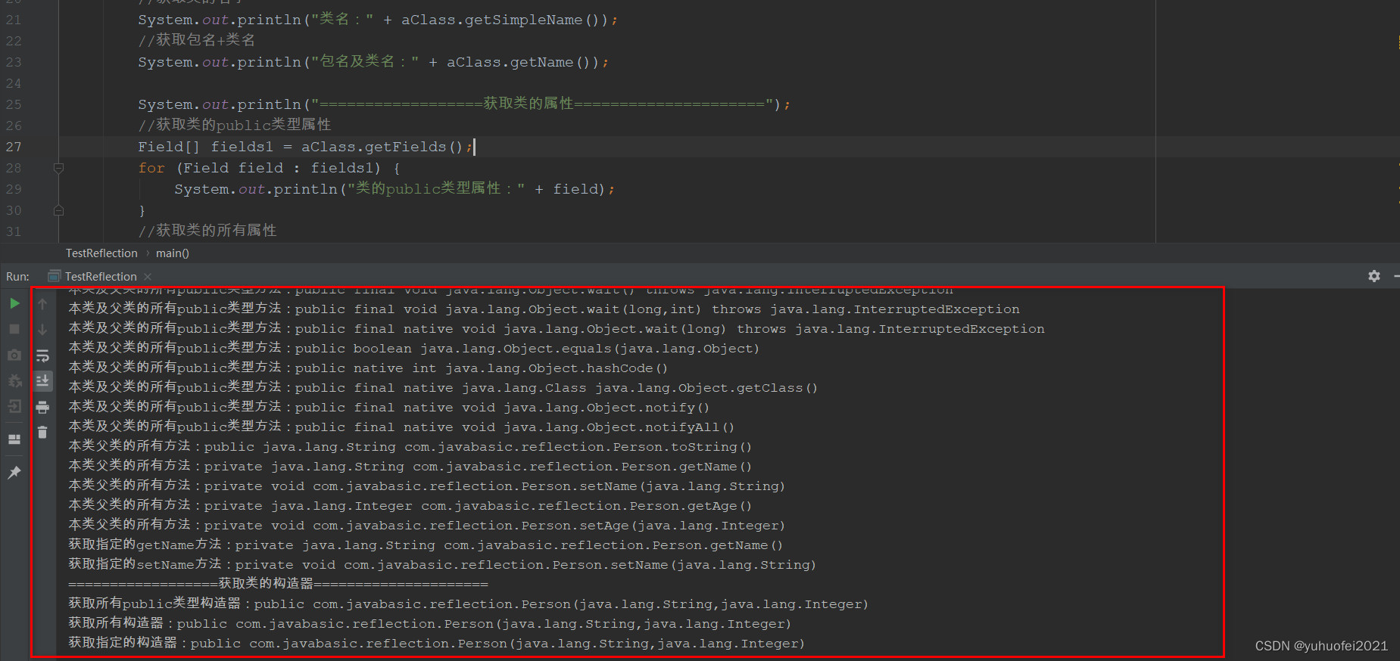Click the comment 获取包名+类名

pos(197,40)
